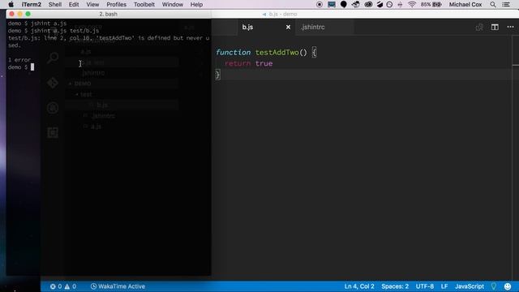The width and height of the screenshot is (519, 292).
Task: Open the Apple menu
Action: click(x=11, y=4)
